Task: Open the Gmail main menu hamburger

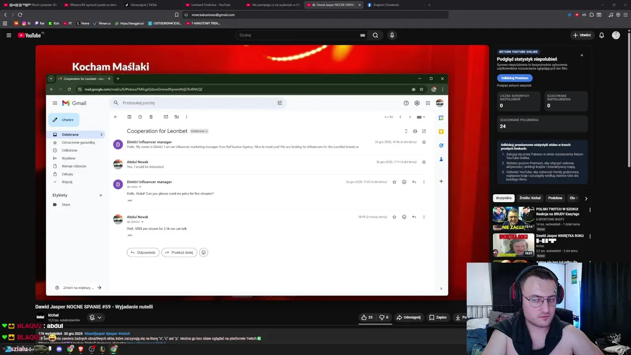Action: tap(55, 103)
